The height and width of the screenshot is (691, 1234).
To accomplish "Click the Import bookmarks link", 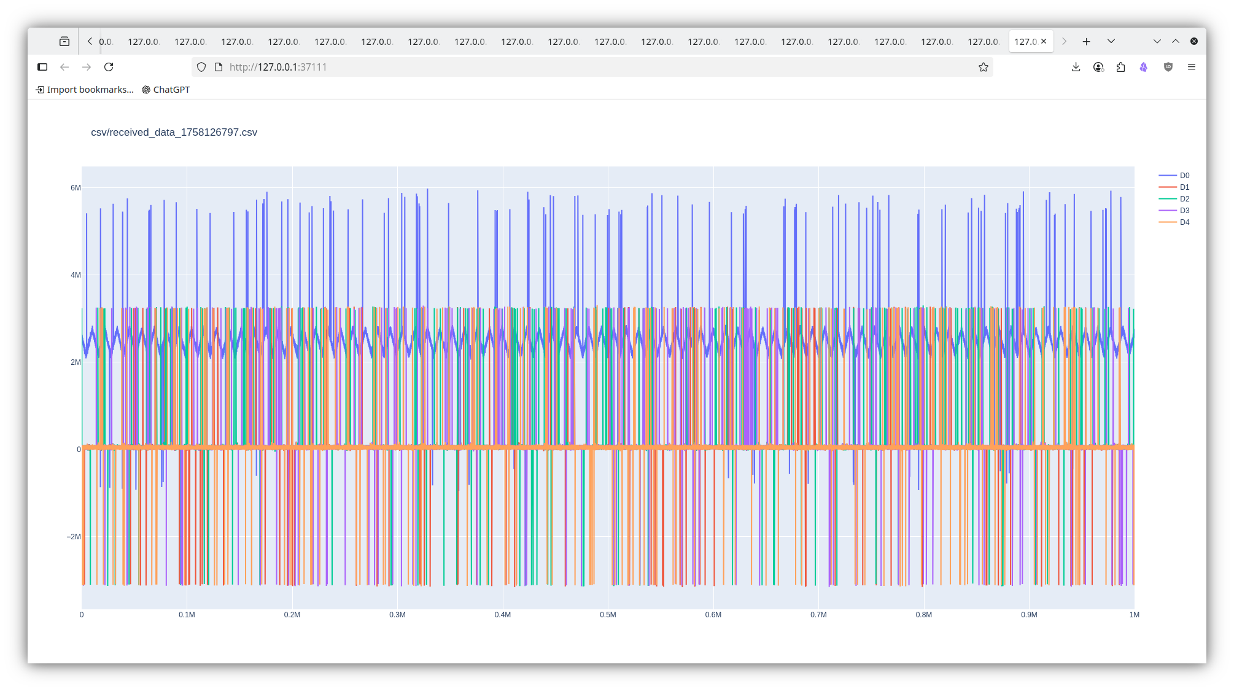I will pos(85,90).
